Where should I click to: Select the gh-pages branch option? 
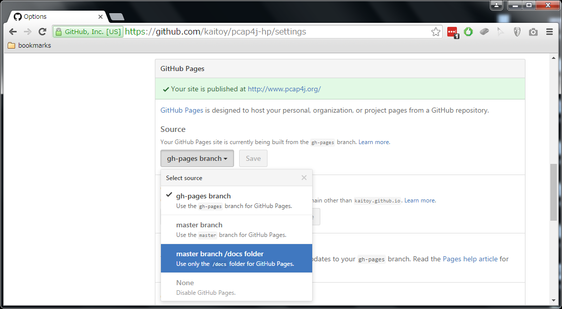(x=237, y=200)
